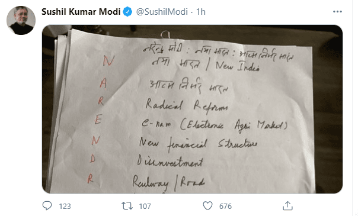358x216 pixels.
Task: Click the 'New India' handwriting in photo
Action: 238,66
